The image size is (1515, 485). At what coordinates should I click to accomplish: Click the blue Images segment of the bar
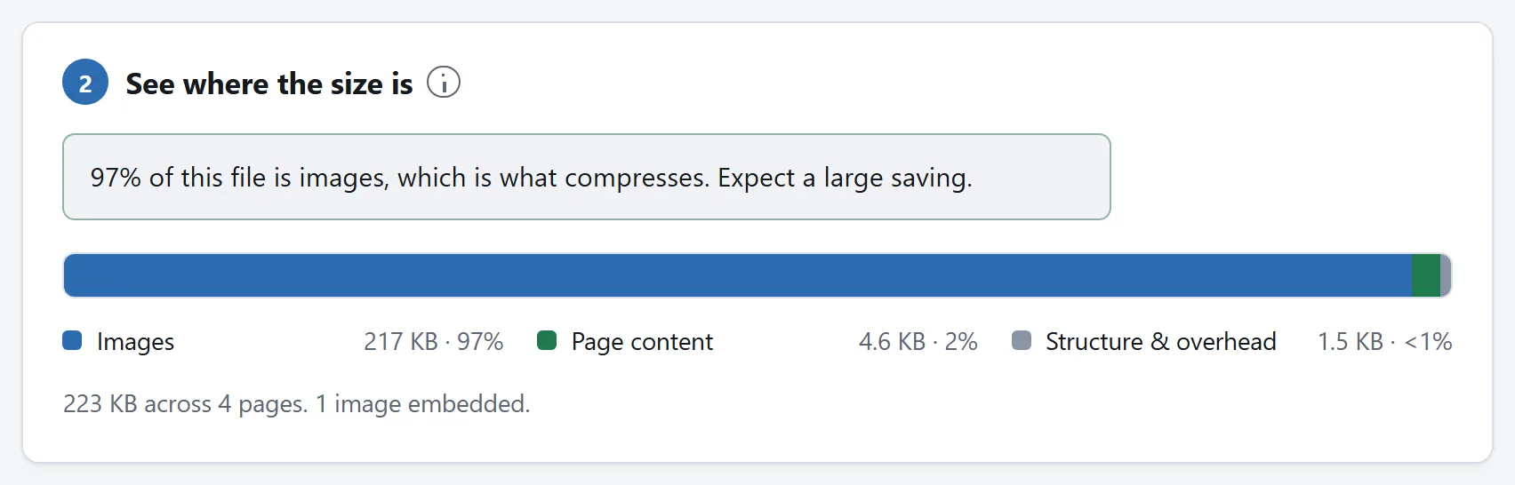pyautogui.click(x=738, y=275)
